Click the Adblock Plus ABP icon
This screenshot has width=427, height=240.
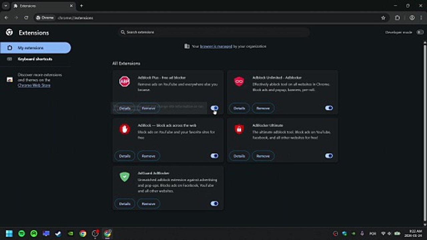(x=124, y=81)
